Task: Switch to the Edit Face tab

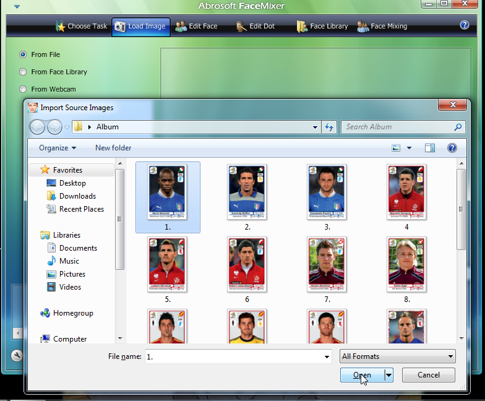Action: click(196, 27)
